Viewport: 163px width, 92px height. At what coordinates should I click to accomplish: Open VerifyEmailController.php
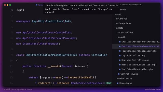[x=136, y=69]
